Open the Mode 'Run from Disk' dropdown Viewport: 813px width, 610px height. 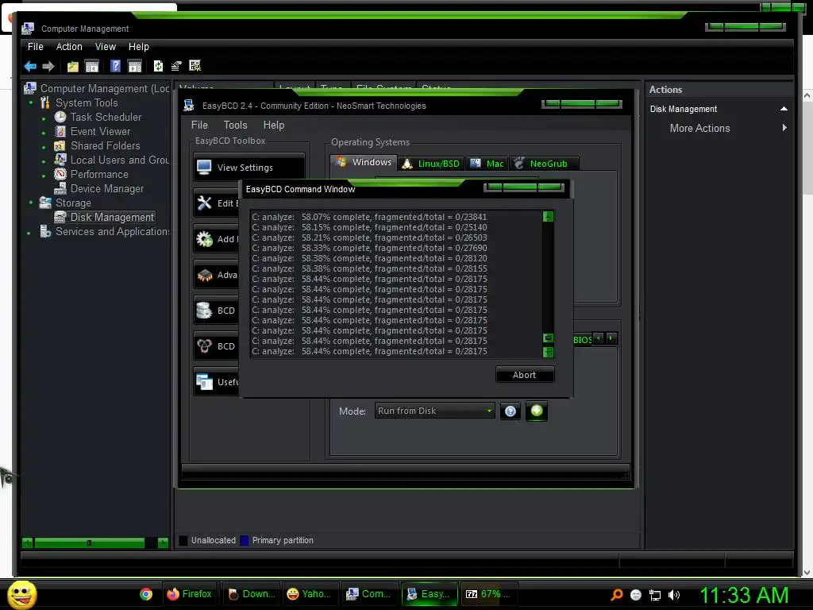coord(434,411)
